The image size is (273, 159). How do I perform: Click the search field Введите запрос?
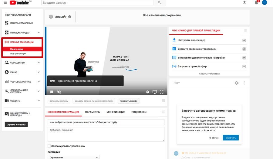(x=97, y=3)
